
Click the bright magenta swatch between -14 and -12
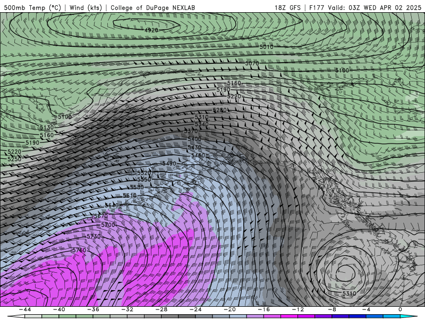click(290, 316)
